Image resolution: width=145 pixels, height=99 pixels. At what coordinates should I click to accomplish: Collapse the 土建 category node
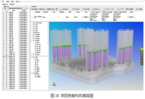pos(32,57)
